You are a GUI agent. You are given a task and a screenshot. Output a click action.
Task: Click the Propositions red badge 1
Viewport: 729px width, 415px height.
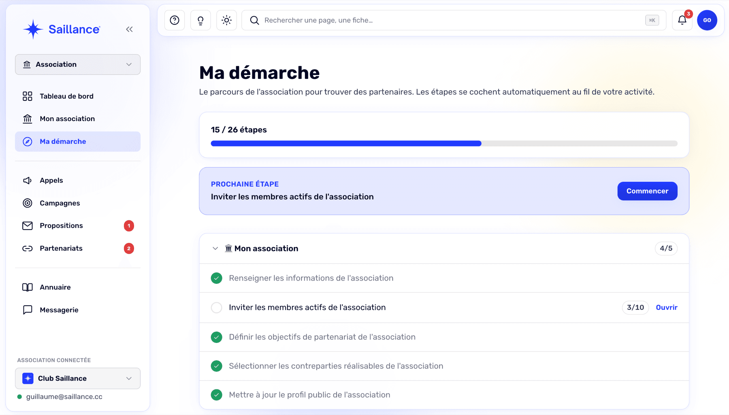[129, 226]
